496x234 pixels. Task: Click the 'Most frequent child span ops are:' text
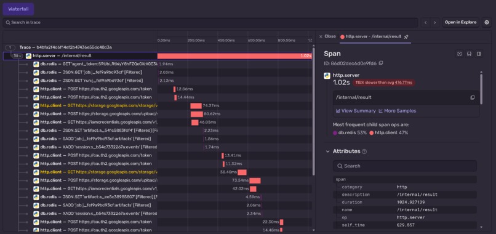pos(371,125)
